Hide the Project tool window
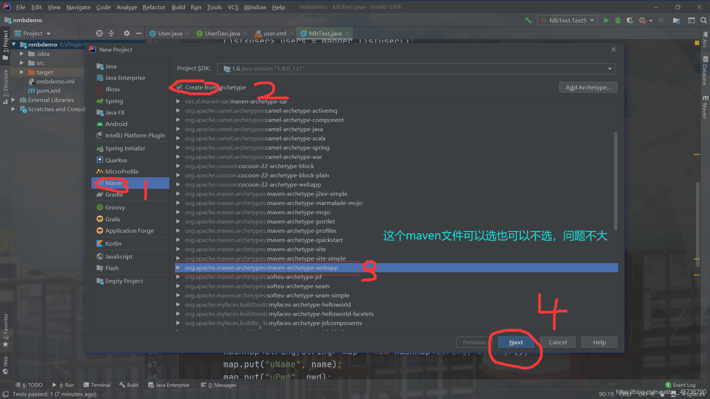710x399 pixels. [x=139, y=33]
